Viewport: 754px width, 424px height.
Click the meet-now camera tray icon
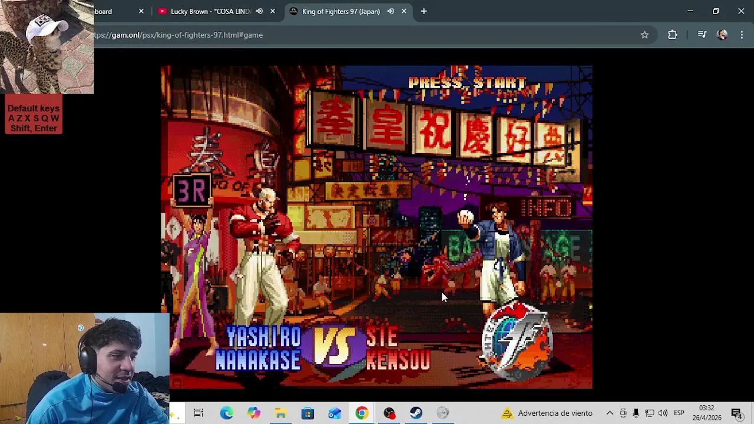(623, 413)
